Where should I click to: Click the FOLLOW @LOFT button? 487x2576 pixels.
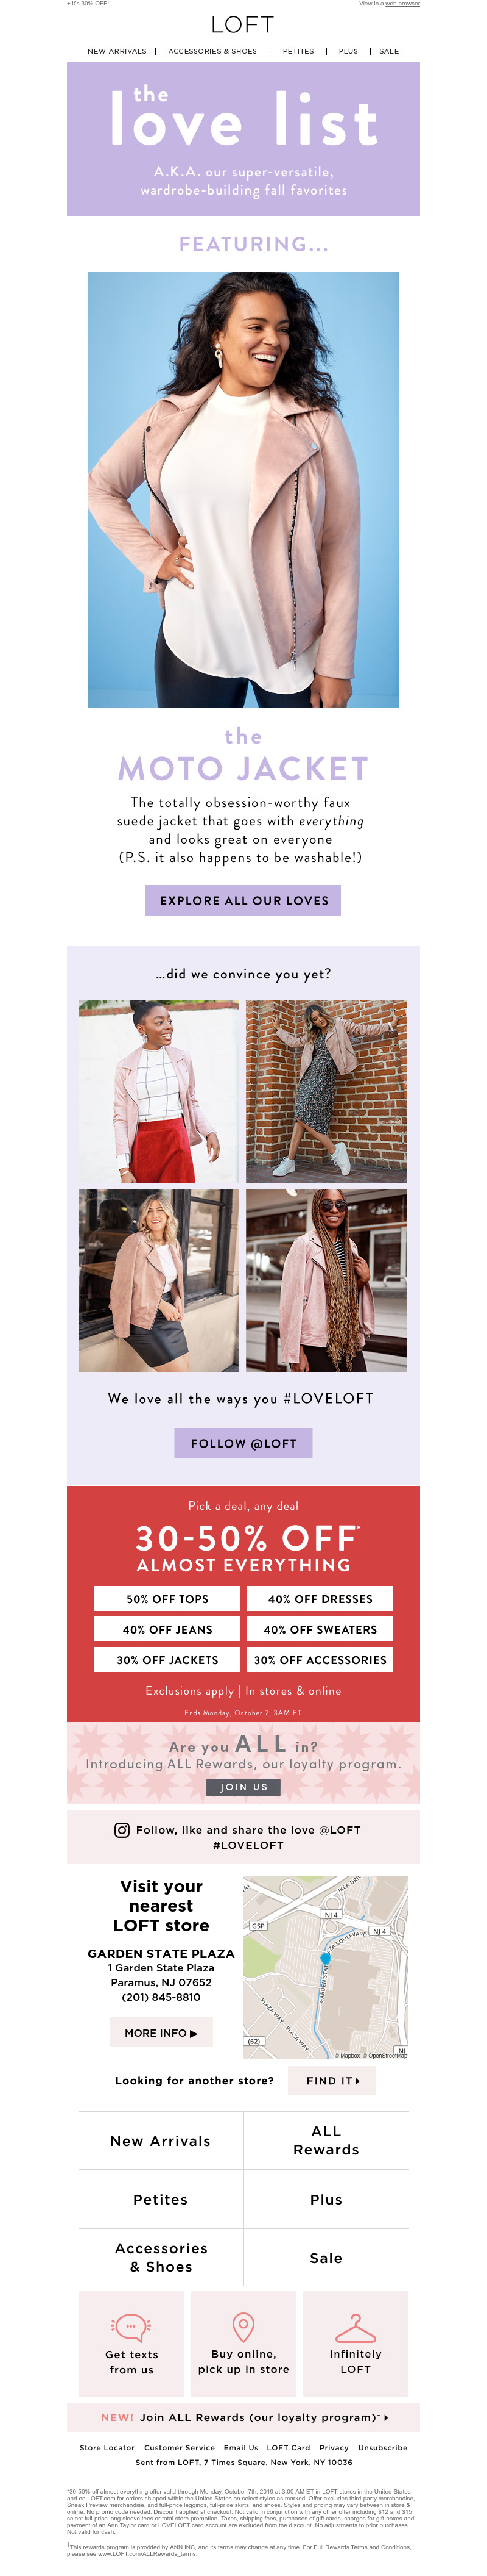[x=243, y=1443]
